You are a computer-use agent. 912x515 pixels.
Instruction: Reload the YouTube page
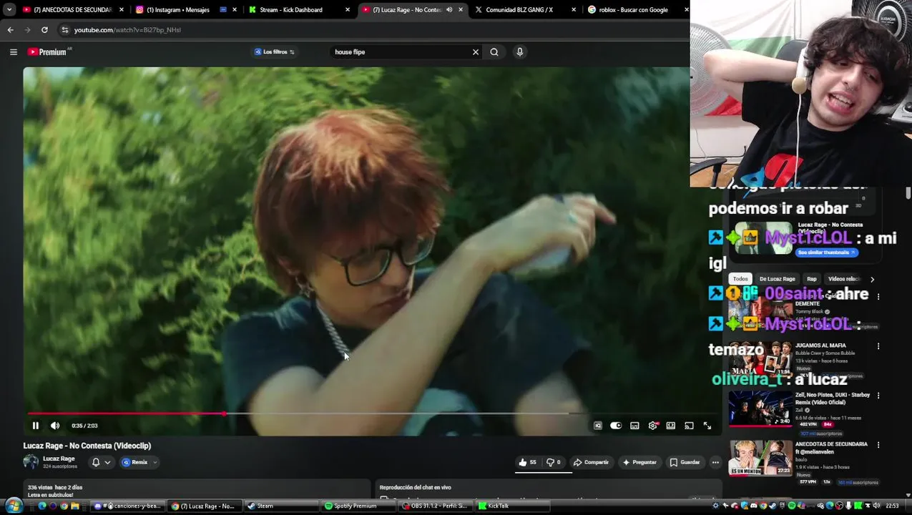[44, 29]
